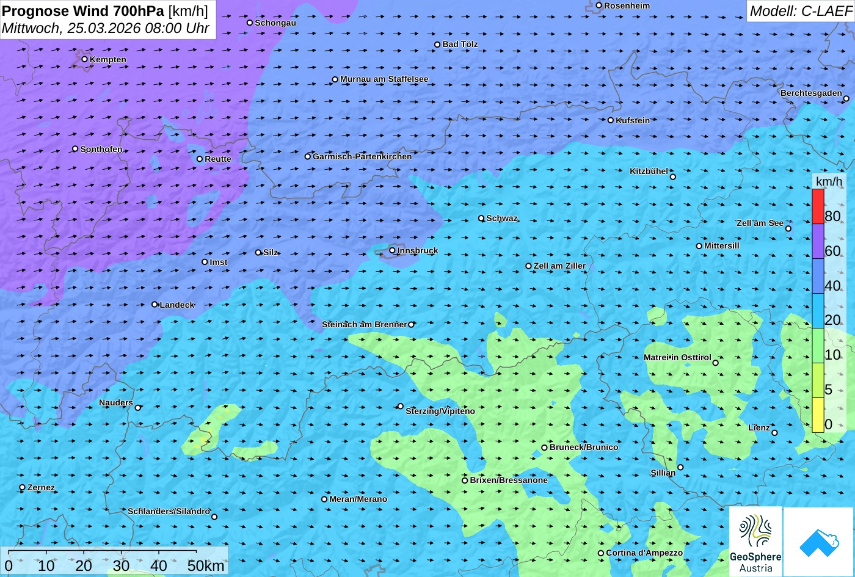
Task: Click the date 'Mittwoch, 25.03.2026 08:00 Uhr'
Action: 106,28
